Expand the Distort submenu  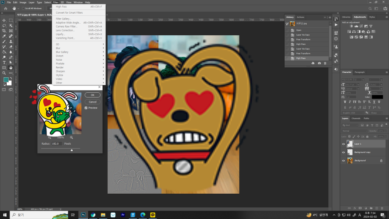tap(79, 56)
